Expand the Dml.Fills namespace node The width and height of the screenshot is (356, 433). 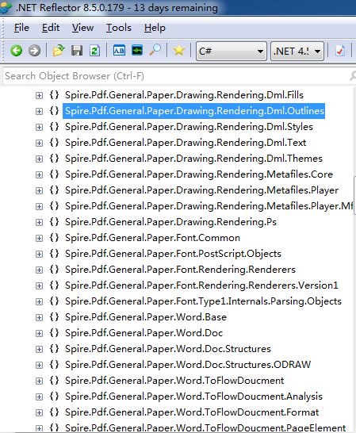39,95
